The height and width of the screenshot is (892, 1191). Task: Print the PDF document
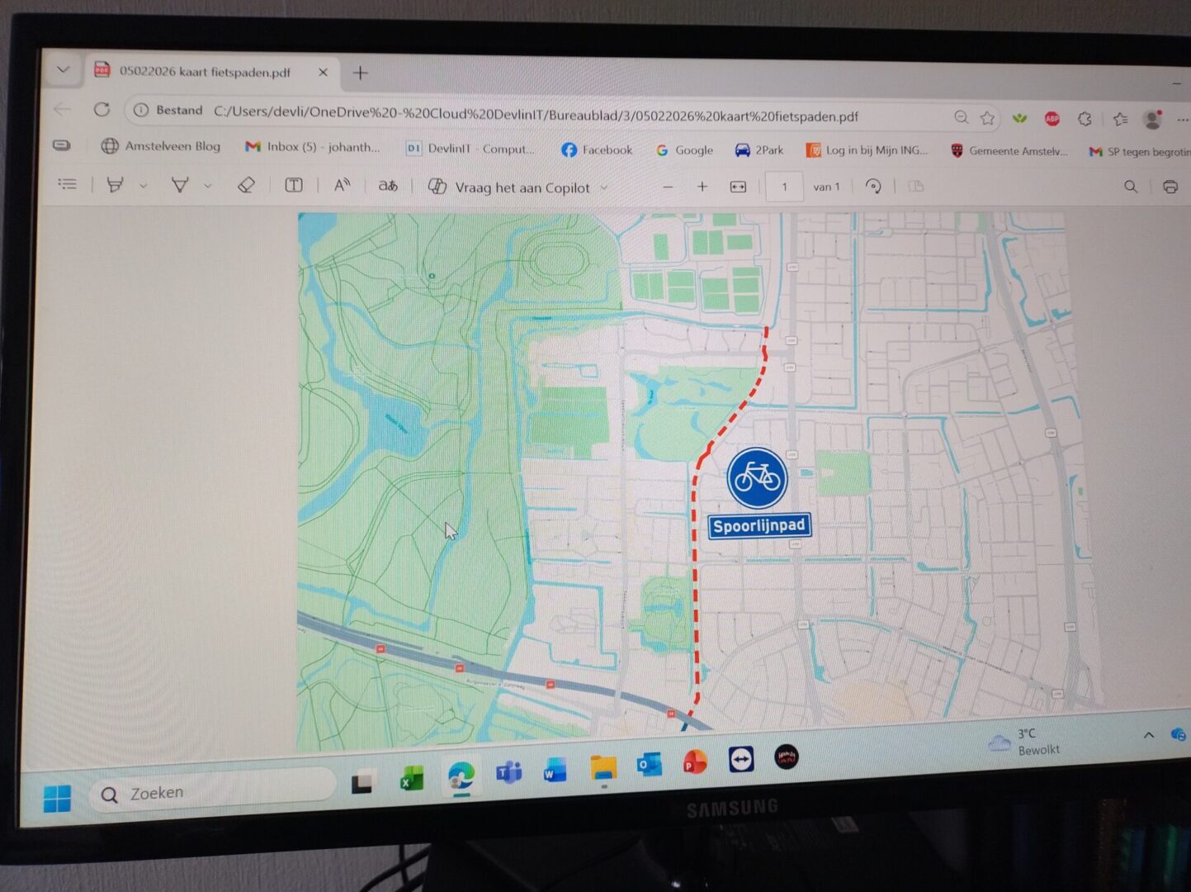point(1170,187)
